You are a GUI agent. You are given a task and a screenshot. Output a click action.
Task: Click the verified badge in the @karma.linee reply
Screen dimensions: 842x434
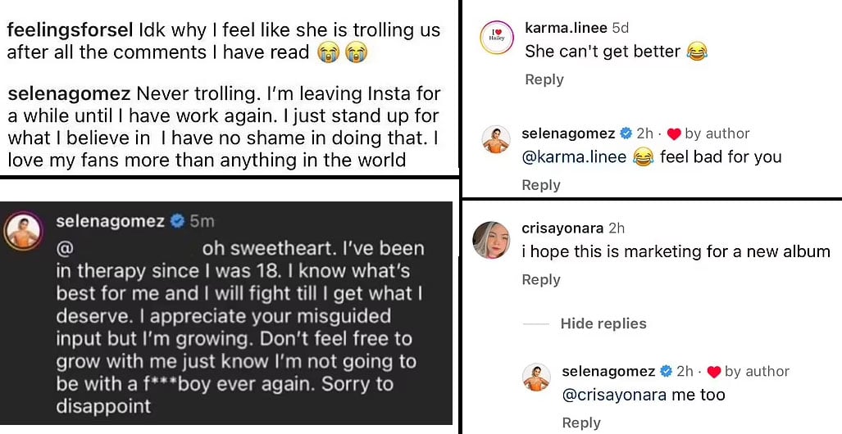tap(626, 133)
